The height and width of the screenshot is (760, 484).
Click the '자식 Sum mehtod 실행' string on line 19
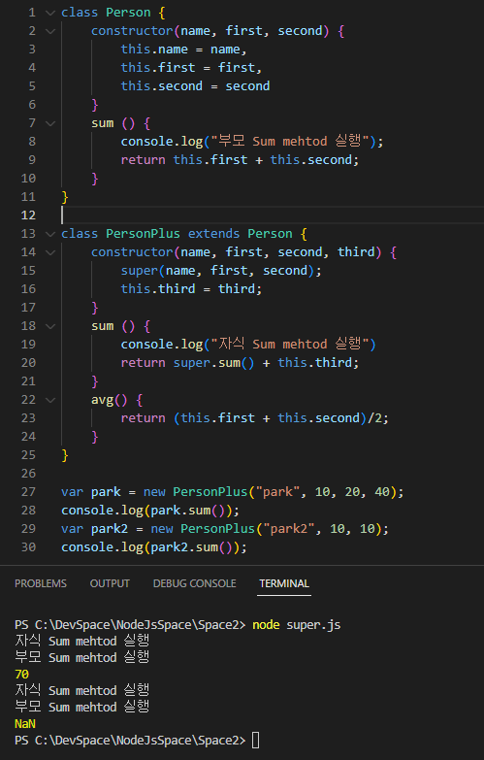pyautogui.click(x=290, y=344)
